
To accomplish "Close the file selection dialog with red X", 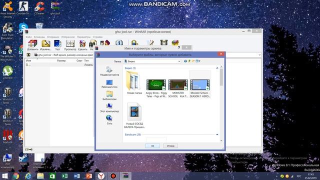I will click(x=221, y=54).
